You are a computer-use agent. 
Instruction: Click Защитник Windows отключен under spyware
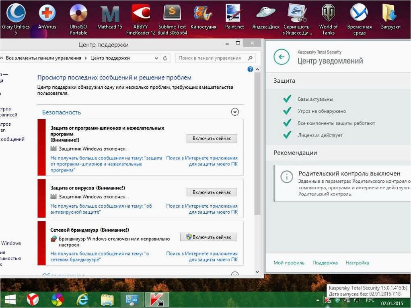(x=92, y=149)
